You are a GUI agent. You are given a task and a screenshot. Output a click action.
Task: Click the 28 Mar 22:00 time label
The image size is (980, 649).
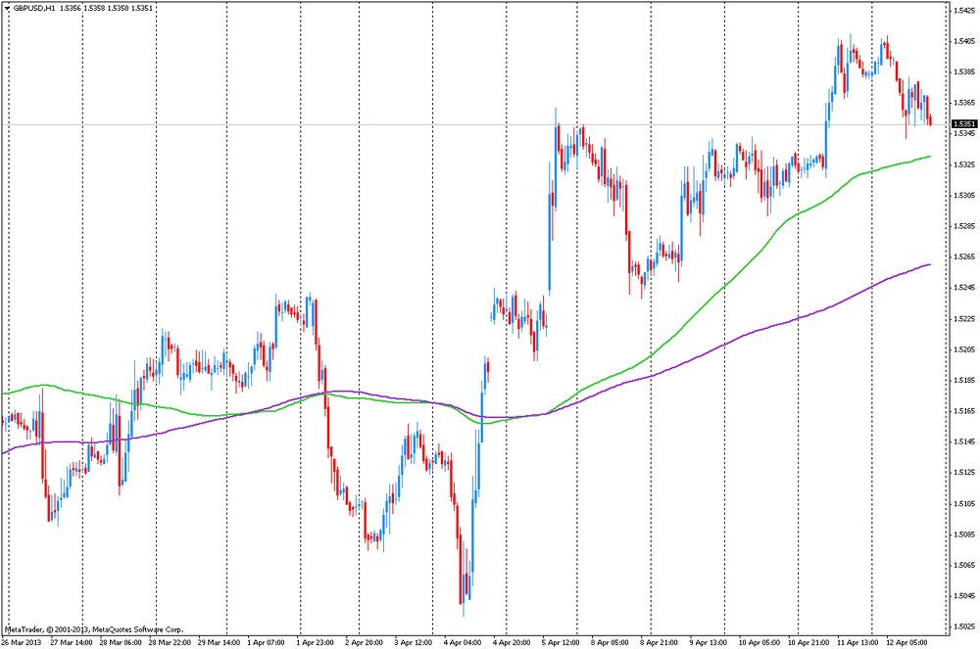coord(170,642)
